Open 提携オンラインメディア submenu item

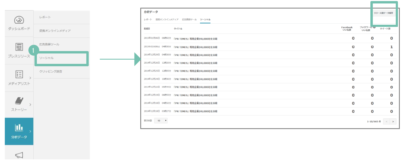click(x=55, y=31)
